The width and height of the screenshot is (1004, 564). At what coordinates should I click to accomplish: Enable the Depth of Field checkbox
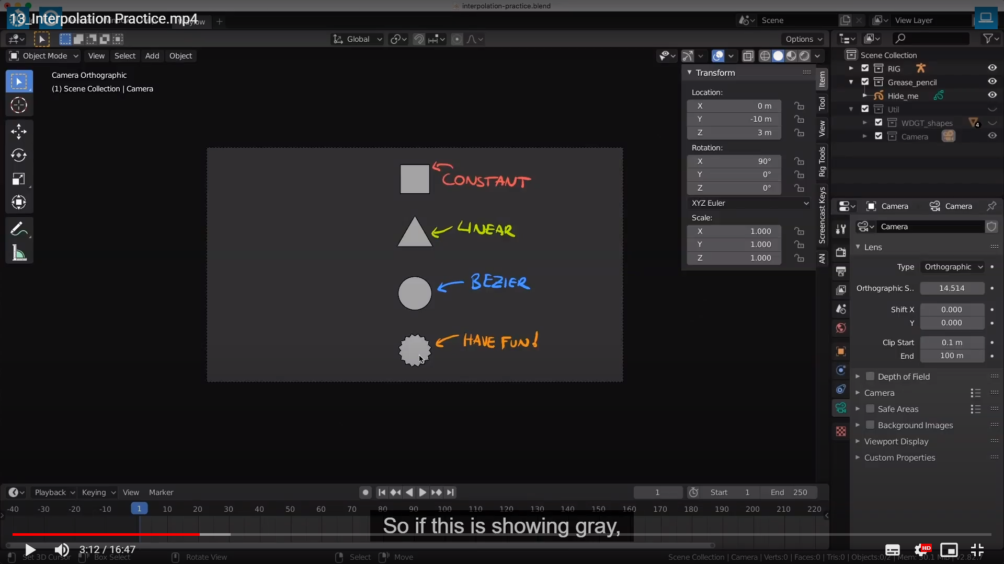pyautogui.click(x=870, y=377)
